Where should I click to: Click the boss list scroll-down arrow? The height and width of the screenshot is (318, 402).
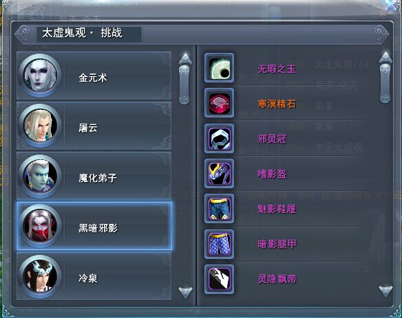click(185, 292)
